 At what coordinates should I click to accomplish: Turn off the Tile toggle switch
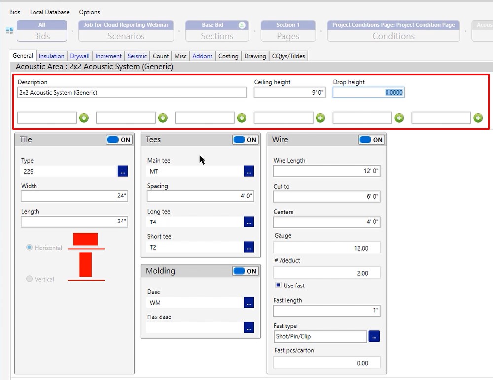119,140
